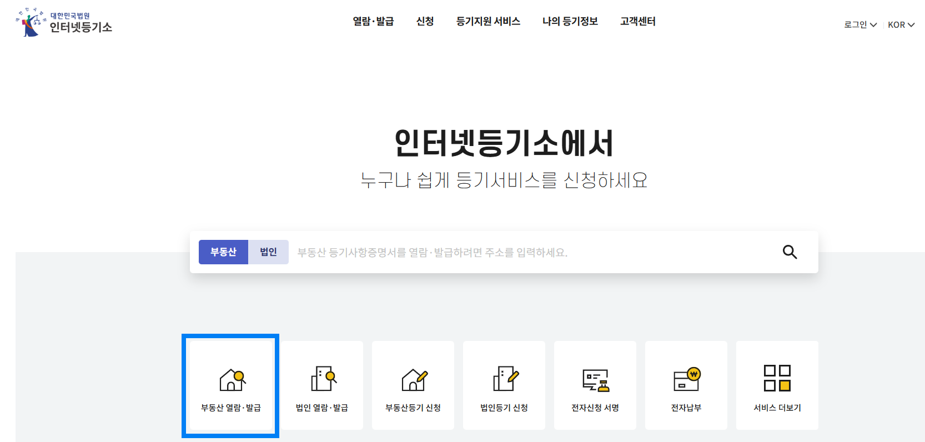
Task: Expand the 로그인 dropdown
Action: (860, 24)
